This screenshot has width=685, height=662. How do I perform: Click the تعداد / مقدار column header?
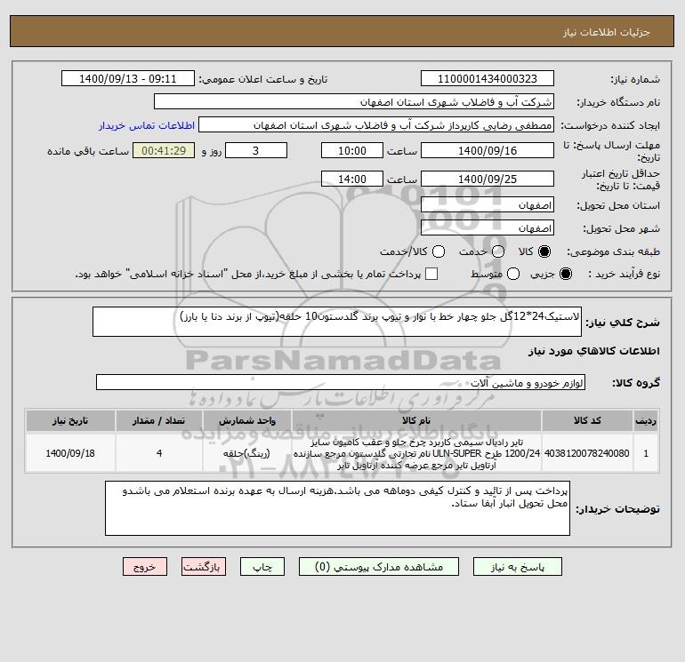point(159,420)
